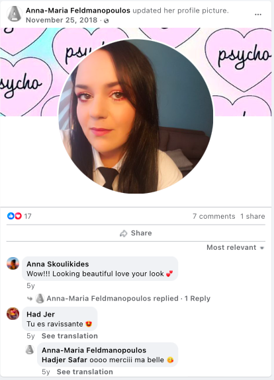The image size is (274, 380).
Task: Click the reply arrow under Anna Skoulikides' comment
Action: [x=30, y=299]
